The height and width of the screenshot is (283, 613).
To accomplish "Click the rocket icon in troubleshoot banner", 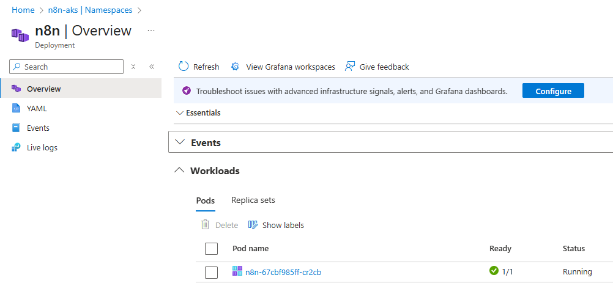I will tap(187, 91).
